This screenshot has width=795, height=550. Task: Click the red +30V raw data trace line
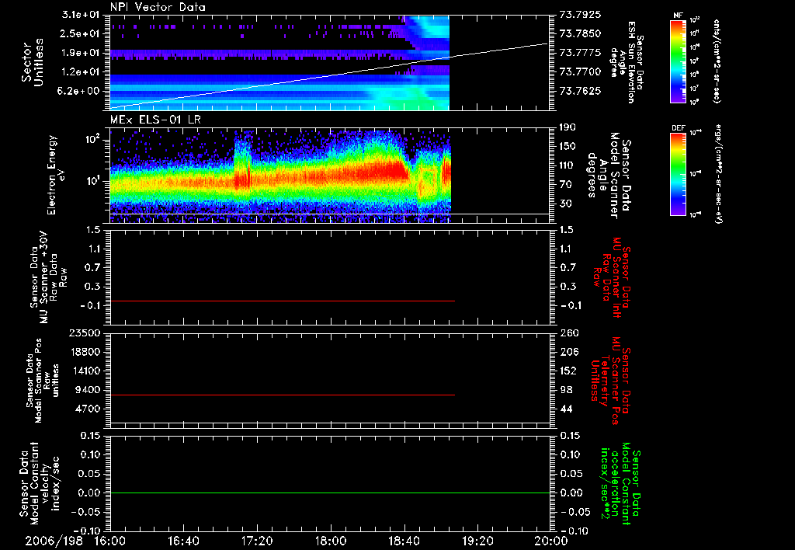point(283,301)
